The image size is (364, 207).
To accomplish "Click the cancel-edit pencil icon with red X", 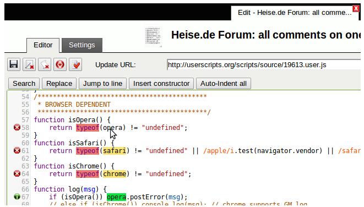I will pos(29,64).
